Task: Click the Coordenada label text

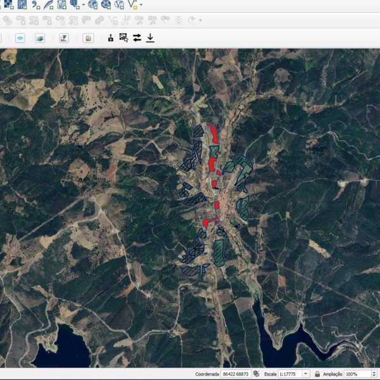Action: [207, 374]
